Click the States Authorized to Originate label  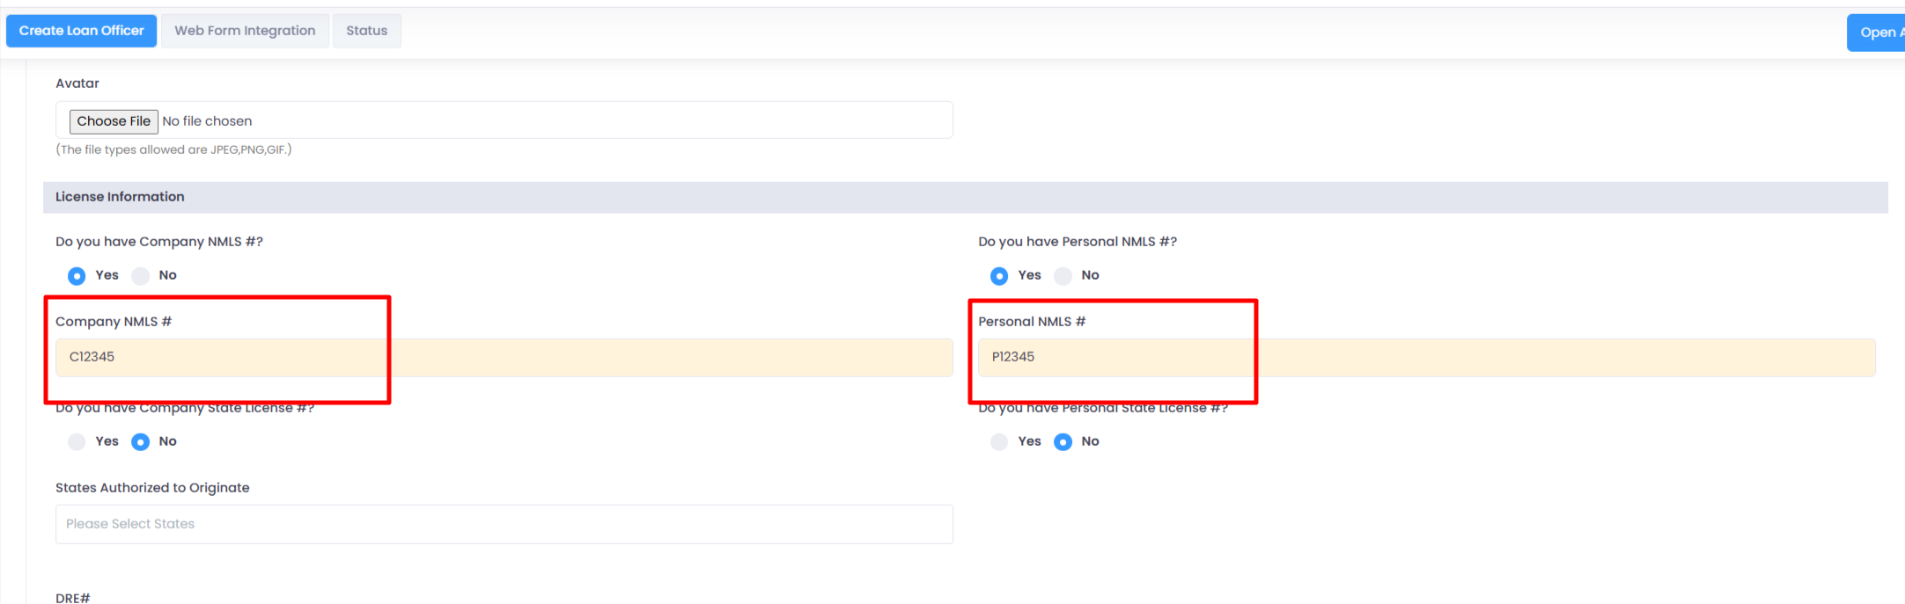(152, 488)
